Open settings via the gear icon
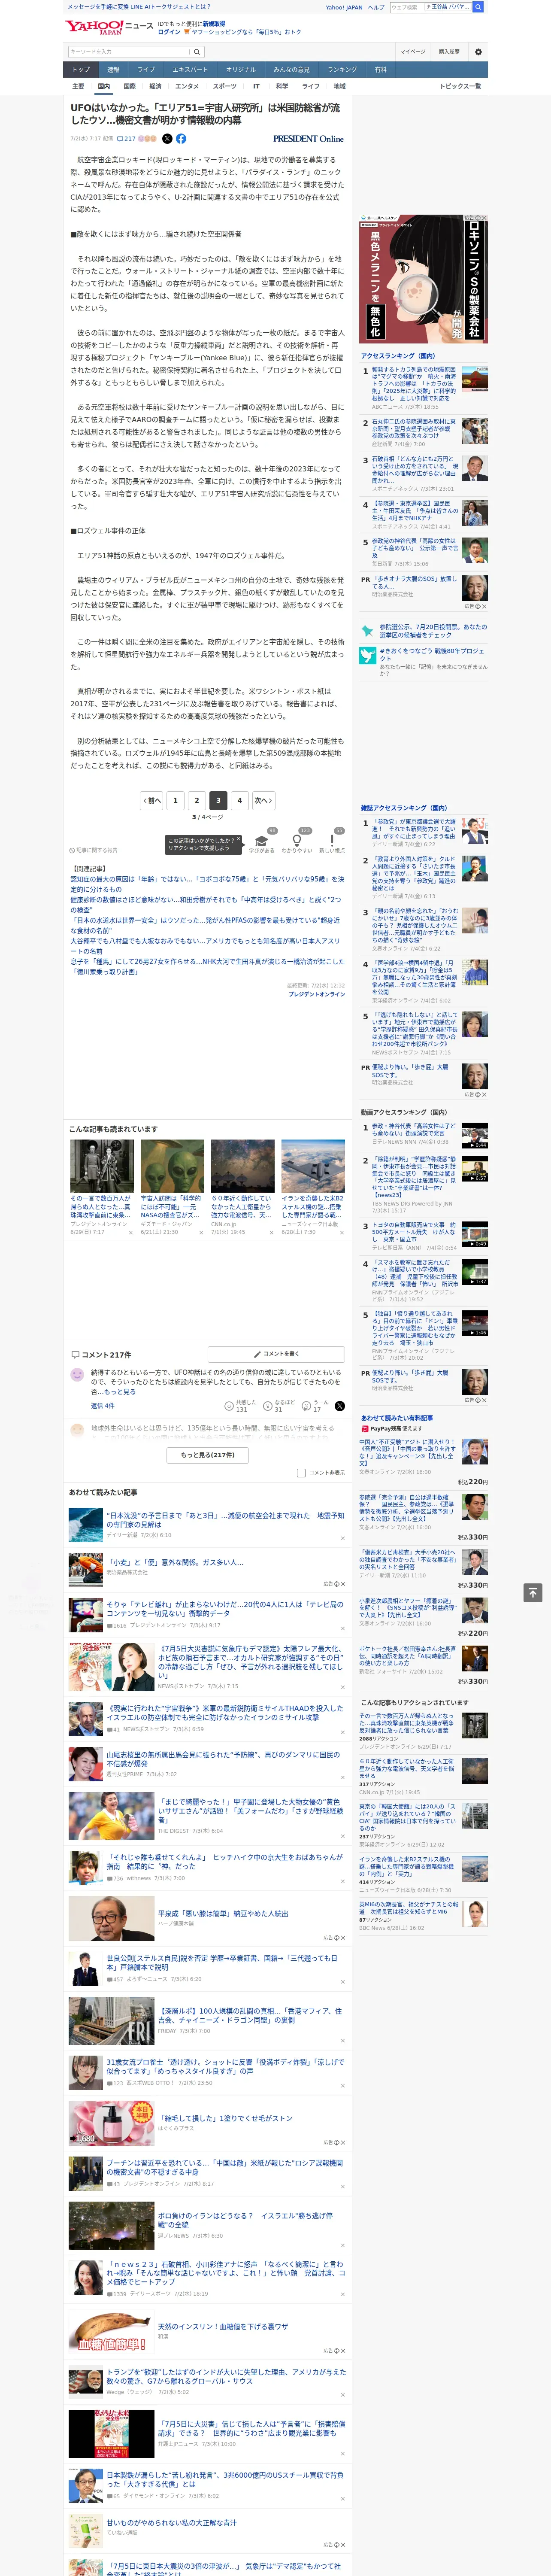 pos(477,52)
